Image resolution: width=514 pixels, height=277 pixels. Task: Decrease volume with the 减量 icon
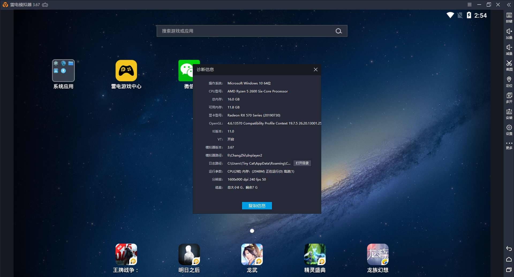(509, 49)
